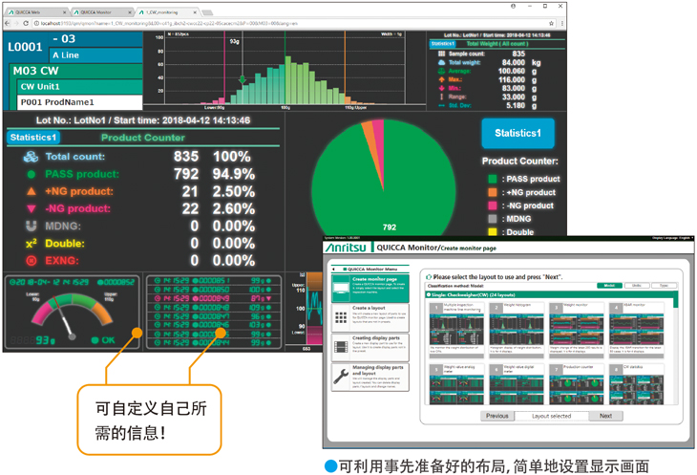Click the MDNG magnet icon
697x475 pixels.
(x=32, y=226)
